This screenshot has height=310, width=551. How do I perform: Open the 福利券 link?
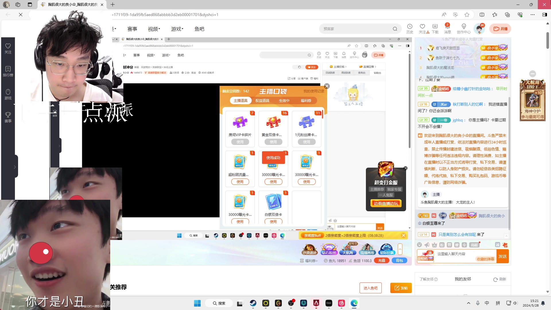309,261
